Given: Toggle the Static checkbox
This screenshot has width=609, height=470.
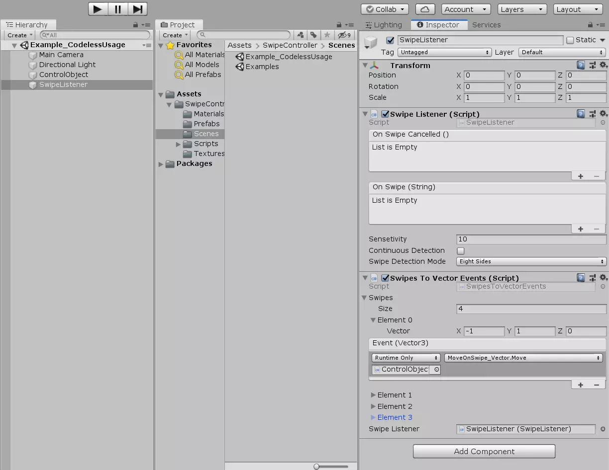Looking at the screenshot, I should [x=570, y=40].
